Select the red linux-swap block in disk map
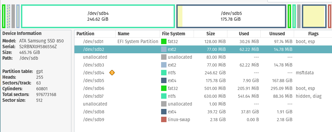The image size is (332, 132). click(x=330, y=16)
